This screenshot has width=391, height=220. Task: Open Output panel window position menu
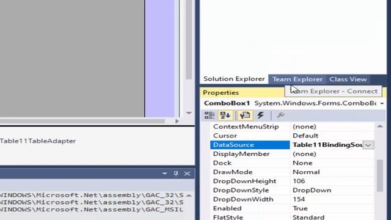point(164,174)
